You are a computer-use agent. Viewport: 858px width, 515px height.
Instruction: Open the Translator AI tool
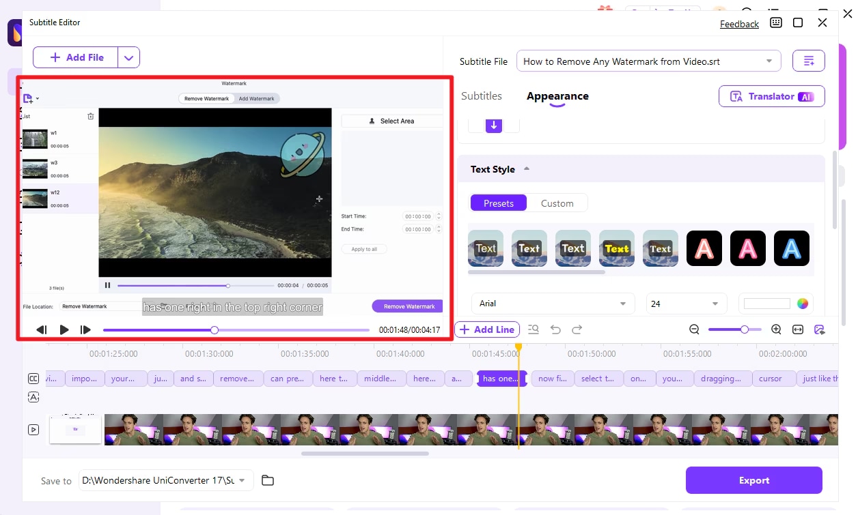coord(771,96)
